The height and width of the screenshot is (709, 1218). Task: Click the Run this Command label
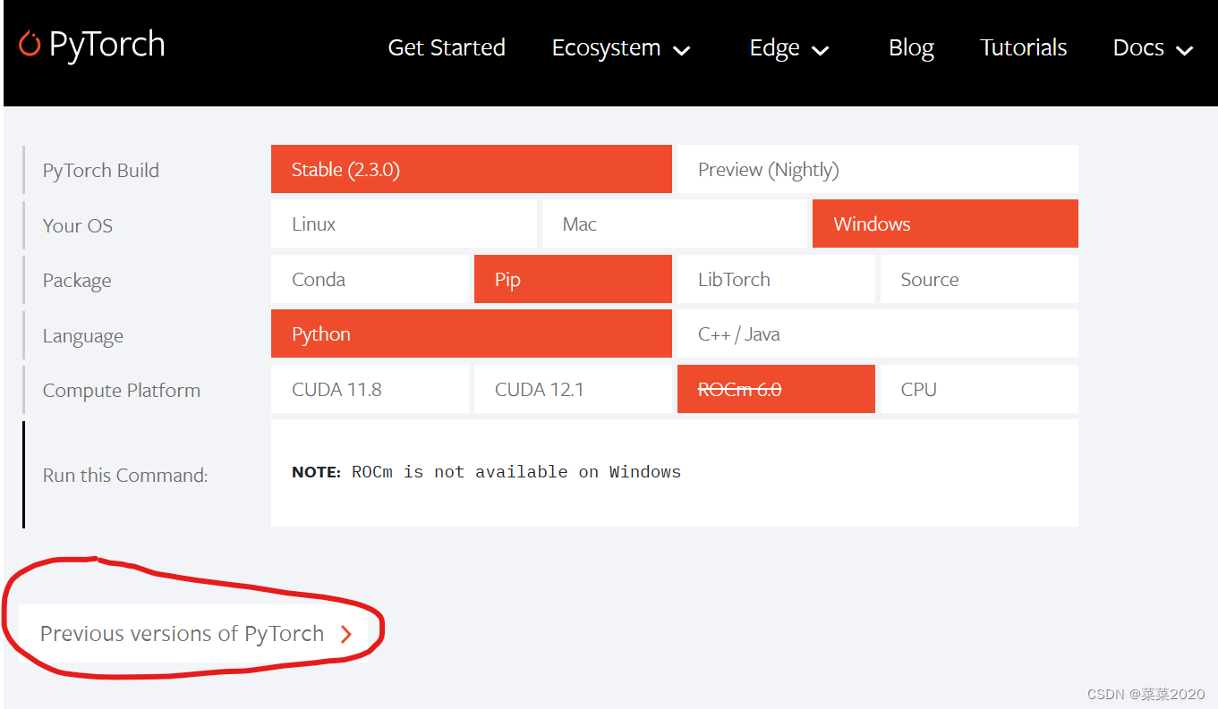pyautogui.click(x=125, y=475)
